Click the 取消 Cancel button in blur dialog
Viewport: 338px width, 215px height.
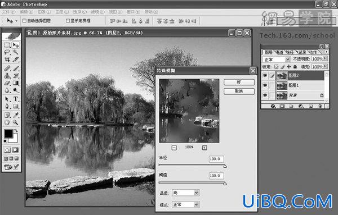(239, 92)
